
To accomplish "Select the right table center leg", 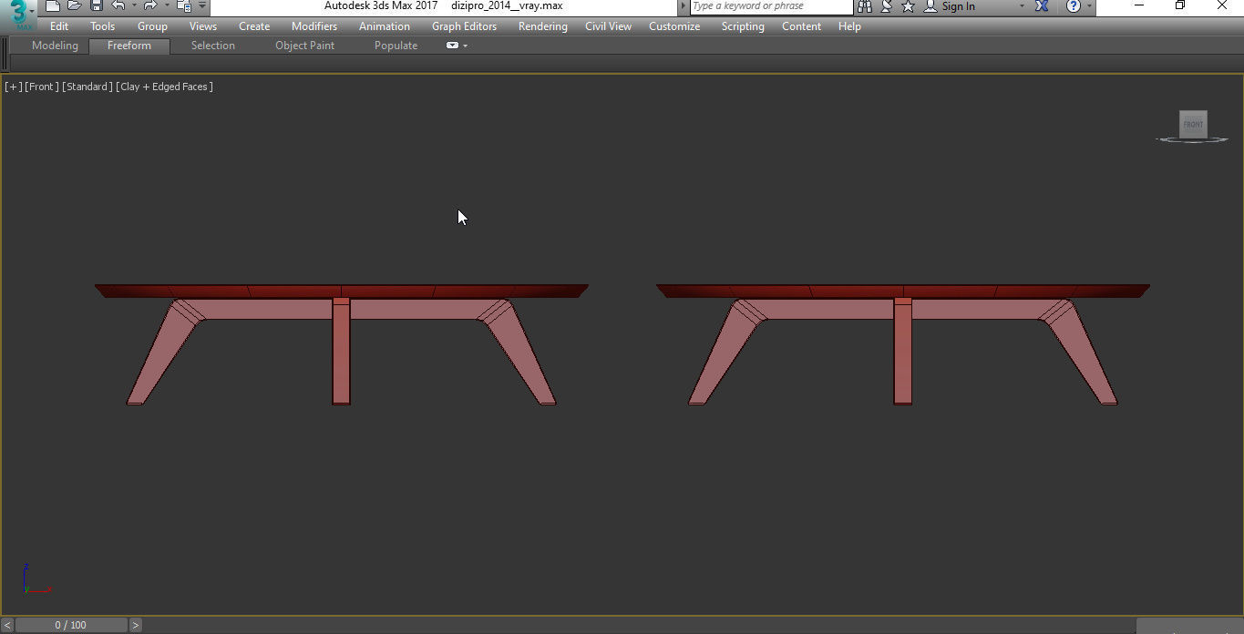I will (902, 351).
